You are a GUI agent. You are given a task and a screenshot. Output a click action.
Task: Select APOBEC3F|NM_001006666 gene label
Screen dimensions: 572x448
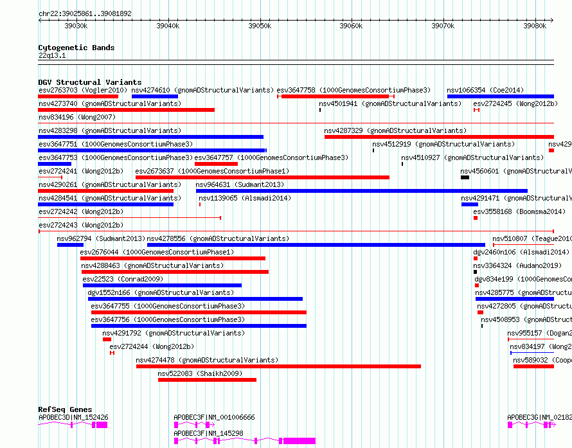pos(214,417)
